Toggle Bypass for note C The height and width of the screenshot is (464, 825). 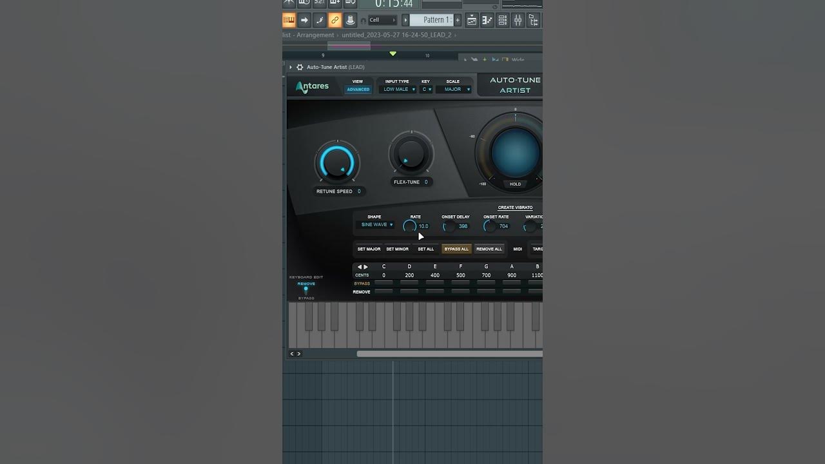point(383,283)
